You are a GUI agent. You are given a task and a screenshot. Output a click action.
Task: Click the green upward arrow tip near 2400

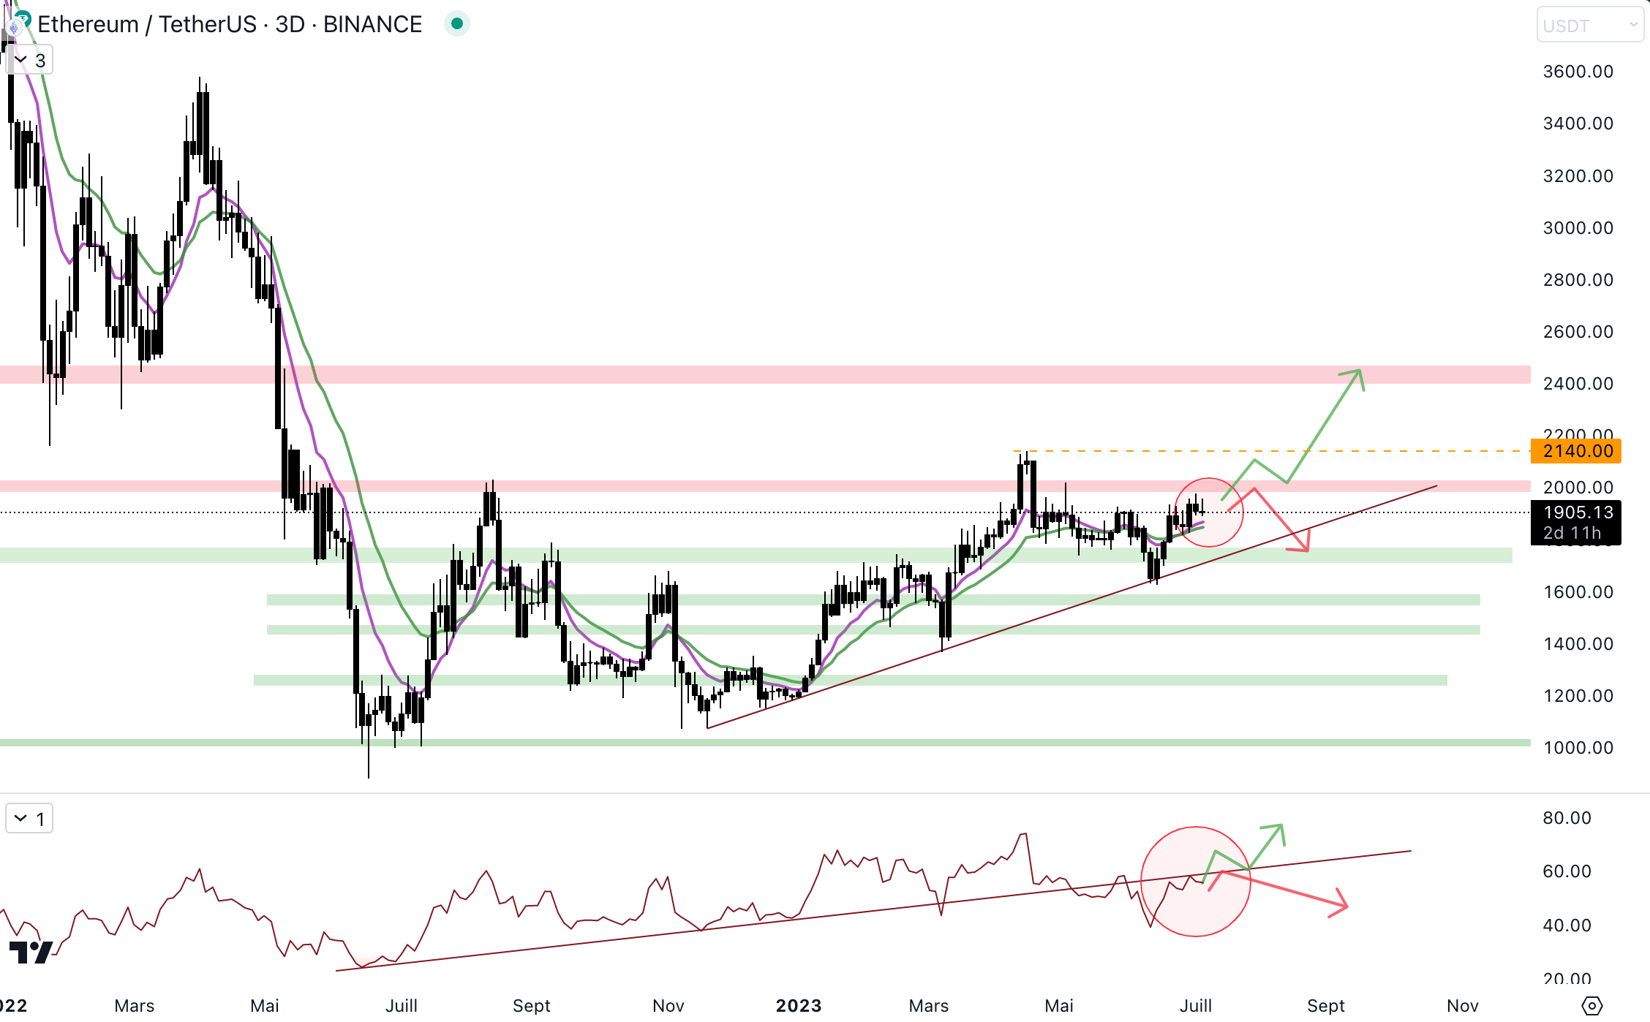1358,373
